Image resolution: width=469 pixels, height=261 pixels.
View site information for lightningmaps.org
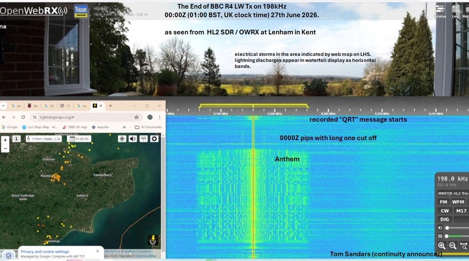click(x=35, y=117)
